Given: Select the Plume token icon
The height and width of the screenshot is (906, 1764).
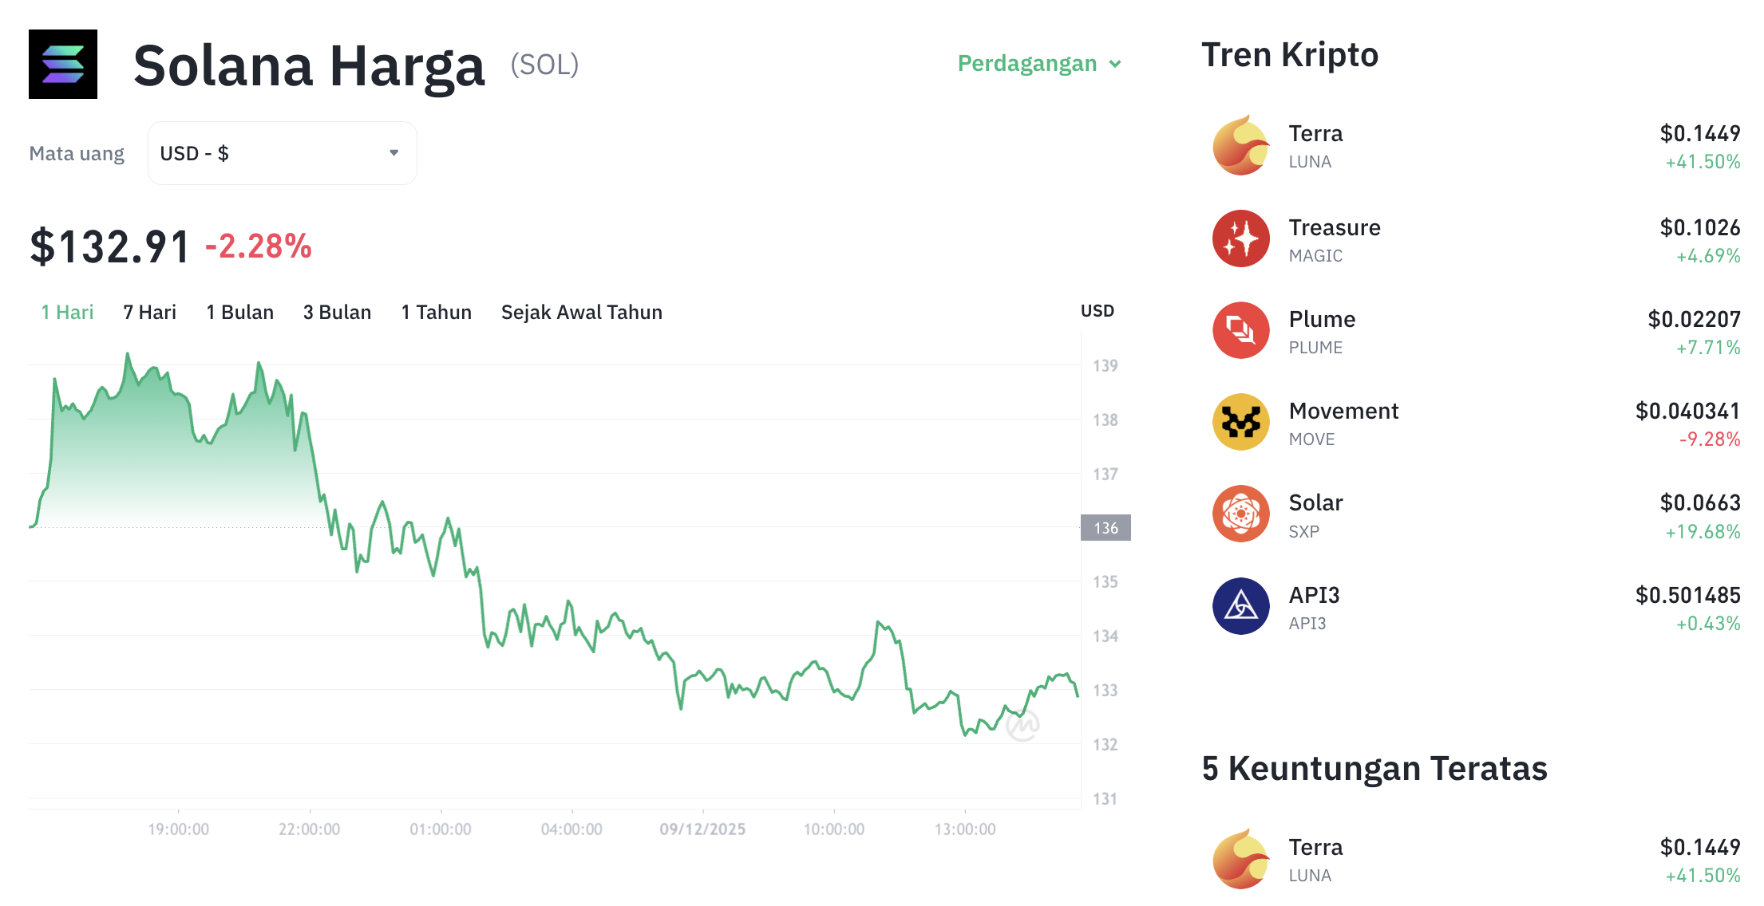Looking at the screenshot, I should click(1240, 330).
